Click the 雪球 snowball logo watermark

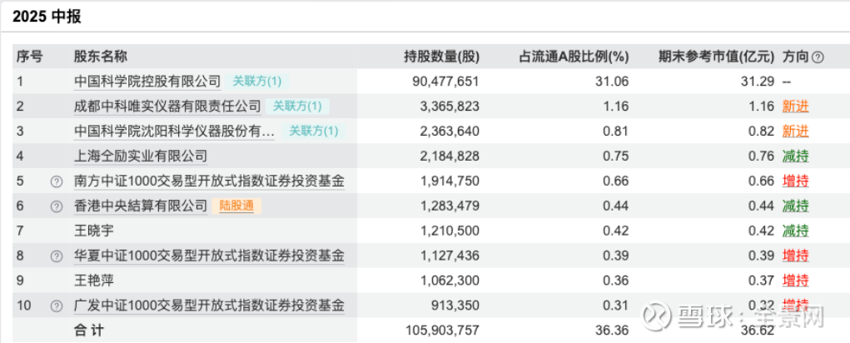tap(660, 317)
